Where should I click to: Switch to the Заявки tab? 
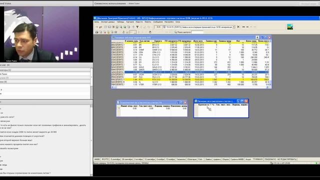208,159
